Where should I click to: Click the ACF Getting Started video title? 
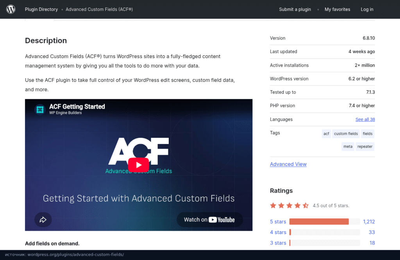click(x=77, y=107)
